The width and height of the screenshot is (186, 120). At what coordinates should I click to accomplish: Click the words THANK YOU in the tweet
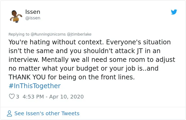pyautogui.click(x=27, y=77)
